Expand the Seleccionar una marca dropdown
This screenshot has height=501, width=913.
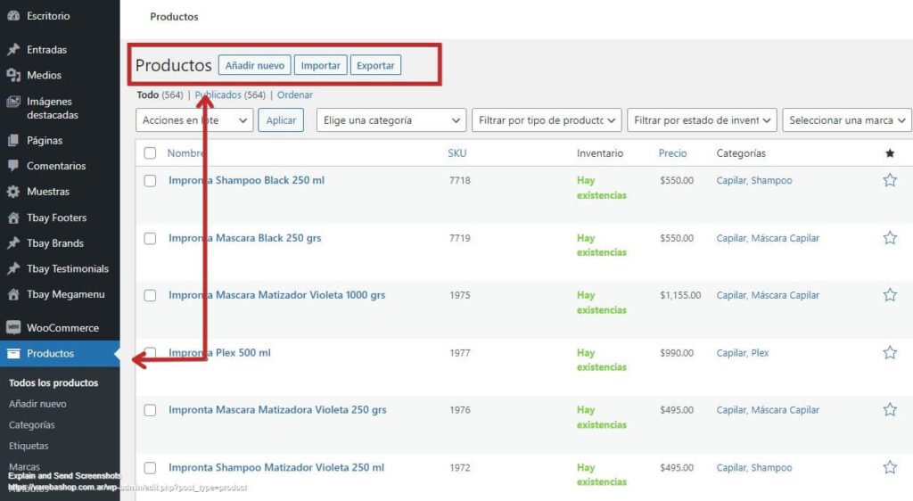[847, 120]
